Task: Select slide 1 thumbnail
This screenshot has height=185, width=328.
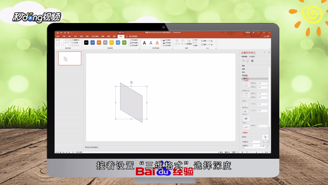Action: [70, 58]
